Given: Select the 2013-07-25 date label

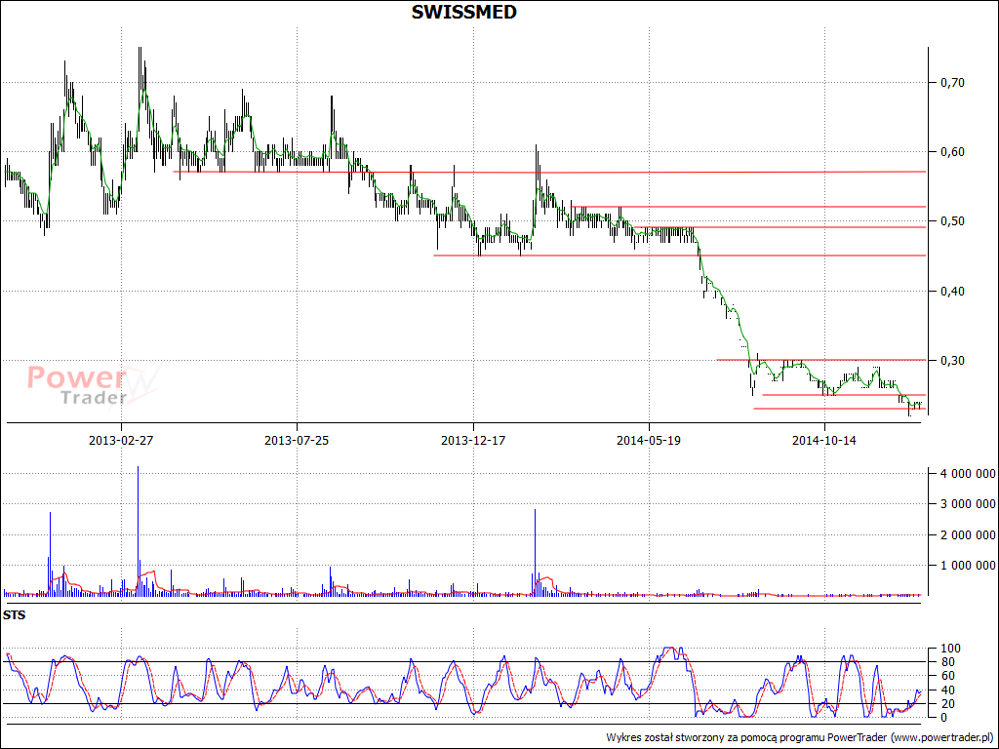Looking at the screenshot, I should coord(297,440).
